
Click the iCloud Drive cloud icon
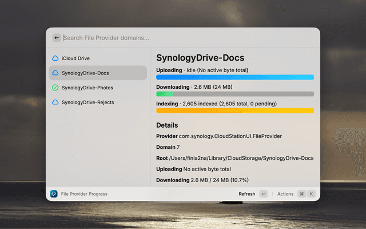click(x=55, y=58)
